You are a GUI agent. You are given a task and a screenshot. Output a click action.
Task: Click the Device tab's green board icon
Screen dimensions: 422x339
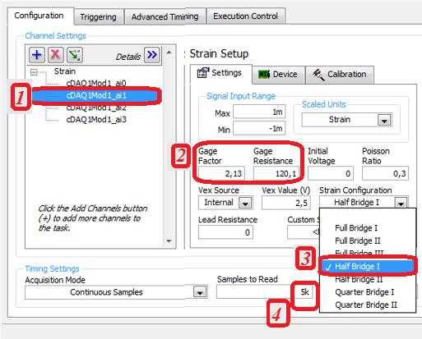(264, 74)
